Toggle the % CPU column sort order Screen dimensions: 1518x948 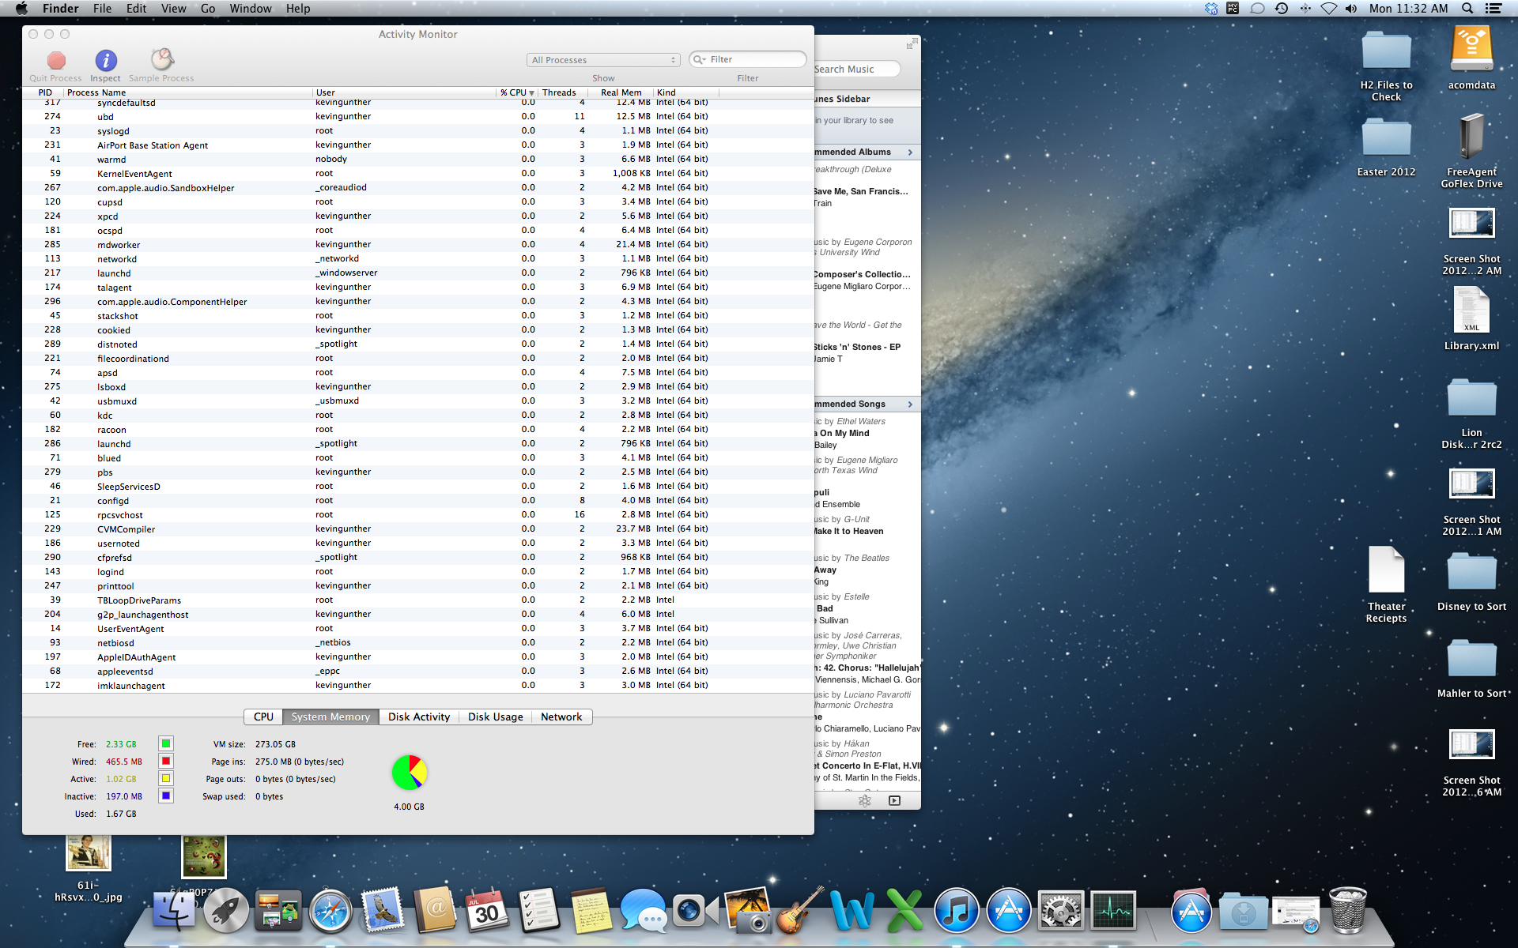pyautogui.click(x=515, y=92)
